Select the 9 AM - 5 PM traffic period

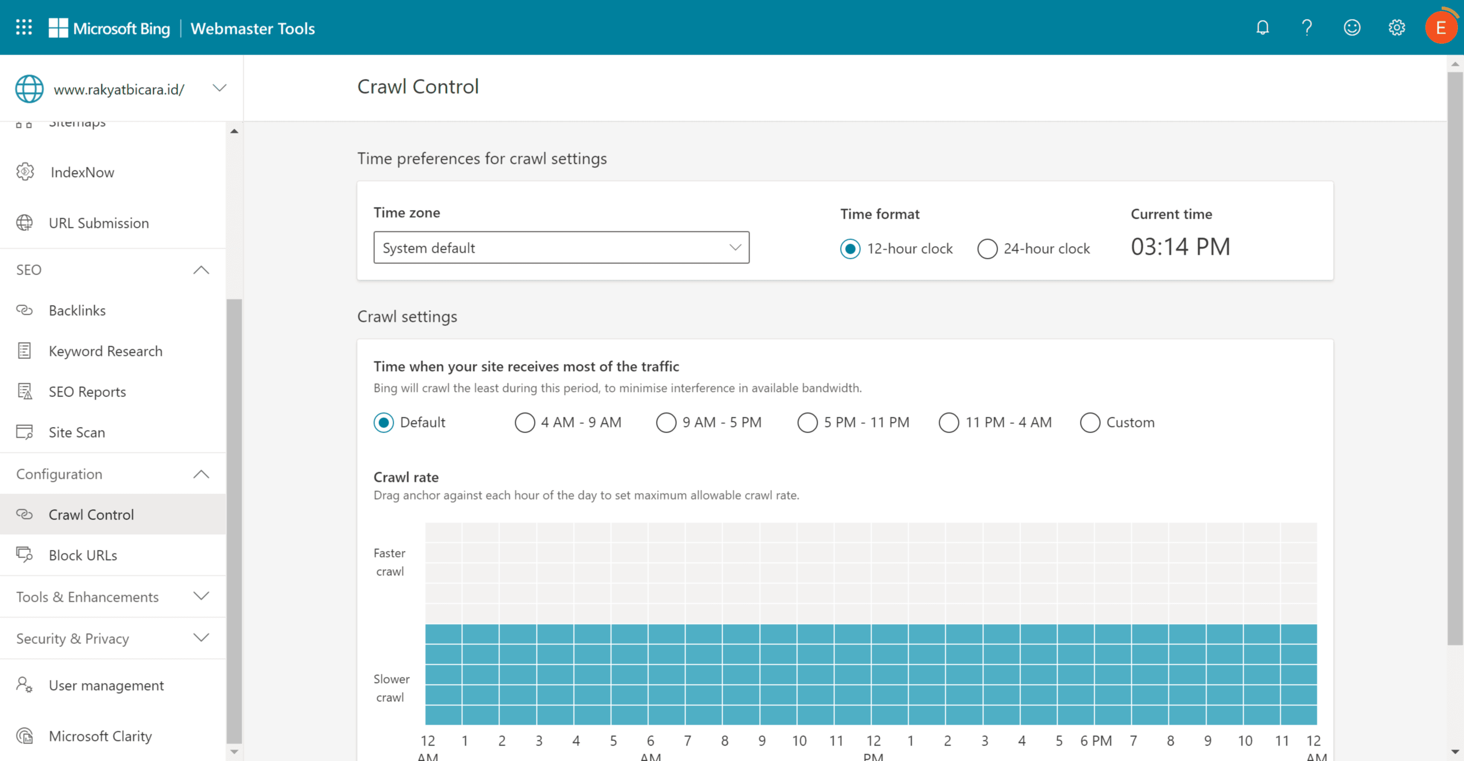point(666,422)
